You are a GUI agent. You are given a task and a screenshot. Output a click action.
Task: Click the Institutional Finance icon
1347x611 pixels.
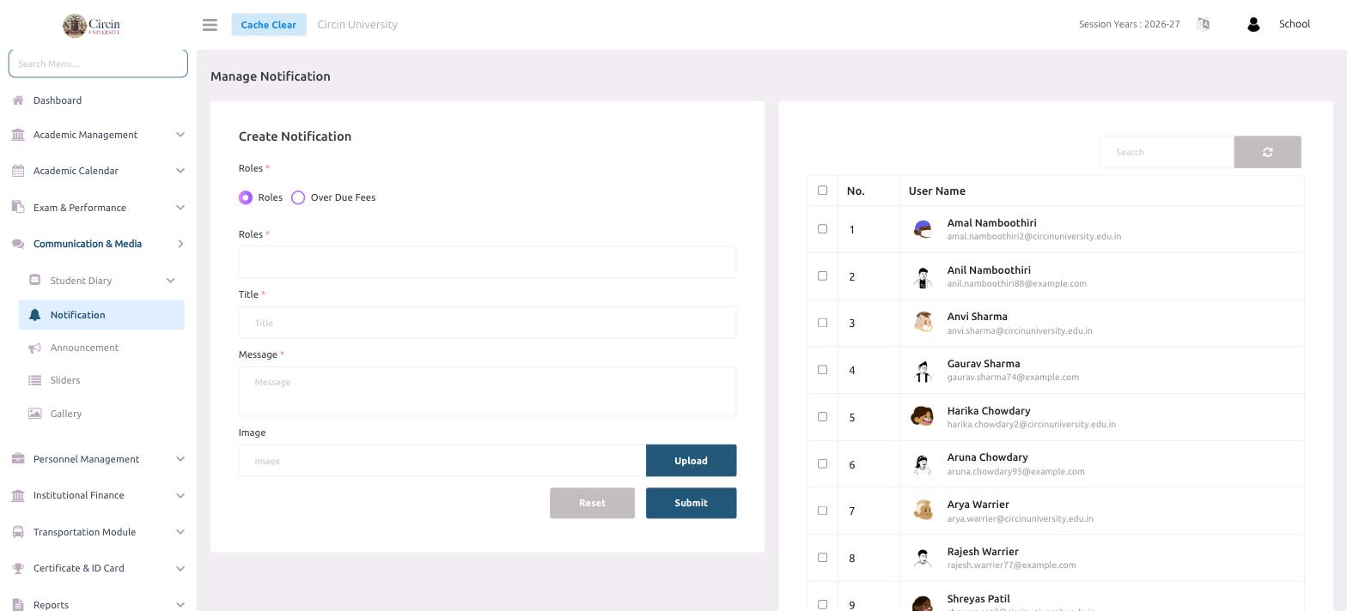point(18,495)
